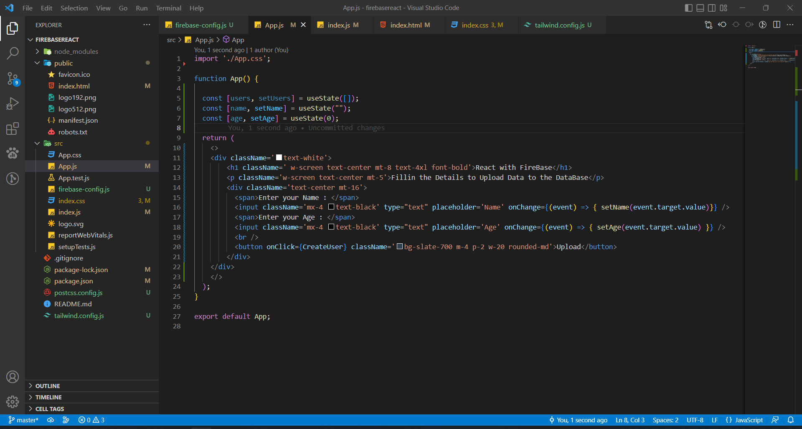This screenshot has width=802, height=429.
Task: Select the Run and Debug icon
Action: 13,103
